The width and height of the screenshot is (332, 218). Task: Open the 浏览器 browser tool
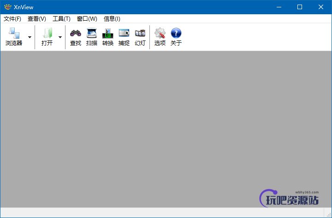(14, 37)
